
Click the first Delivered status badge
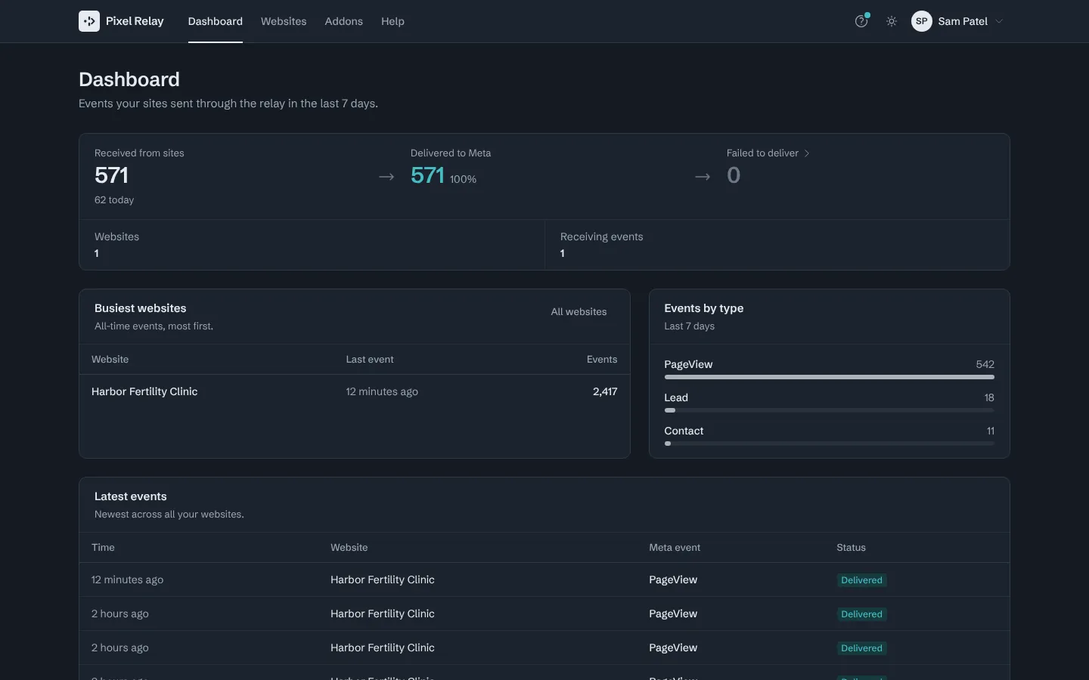[x=861, y=580]
